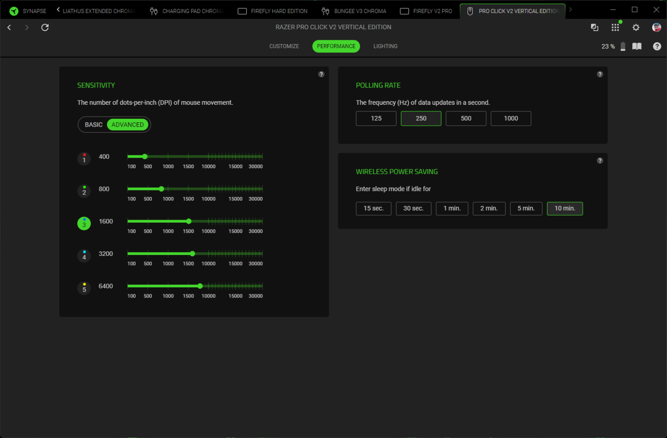Switch sensitivity mode to Basic
The image size is (667, 438).
pyautogui.click(x=94, y=125)
